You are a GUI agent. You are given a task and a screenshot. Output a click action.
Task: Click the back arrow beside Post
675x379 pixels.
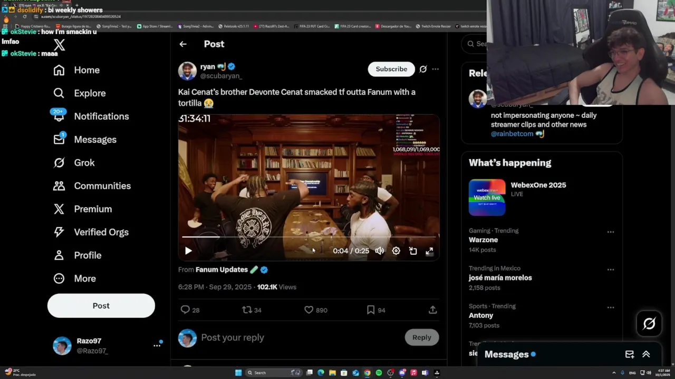183,44
